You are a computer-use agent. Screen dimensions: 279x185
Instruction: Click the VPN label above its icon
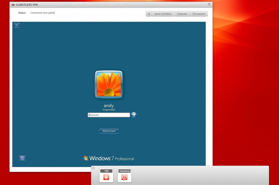point(106,171)
